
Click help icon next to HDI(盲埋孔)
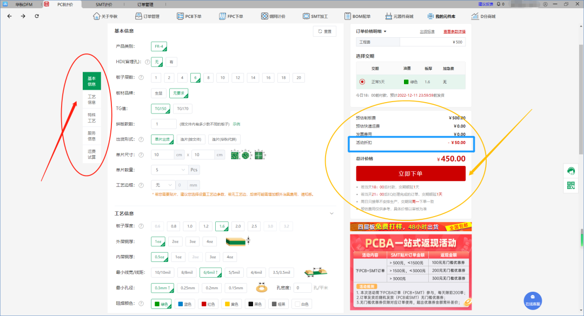148,62
